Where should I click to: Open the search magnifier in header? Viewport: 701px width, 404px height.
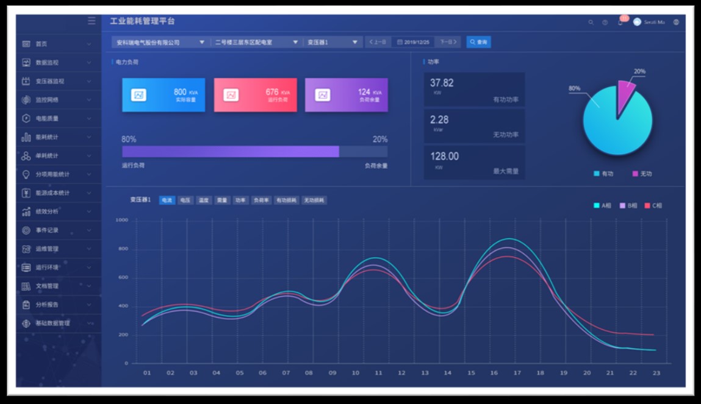[x=591, y=22]
